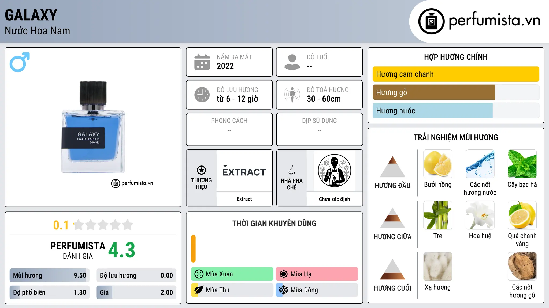This screenshot has height=308, width=549.
Task: Click the clock icon for Độ lưu hương
Action: [x=202, y=95]
